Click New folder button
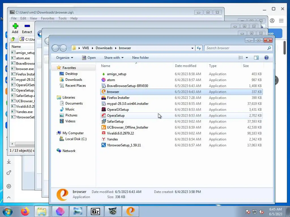This screenshot has height=217, width=290. [x=140, y=58]
